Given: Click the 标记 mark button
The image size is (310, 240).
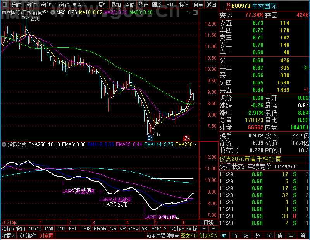Looking at the screenshot, I should point(184,5).
